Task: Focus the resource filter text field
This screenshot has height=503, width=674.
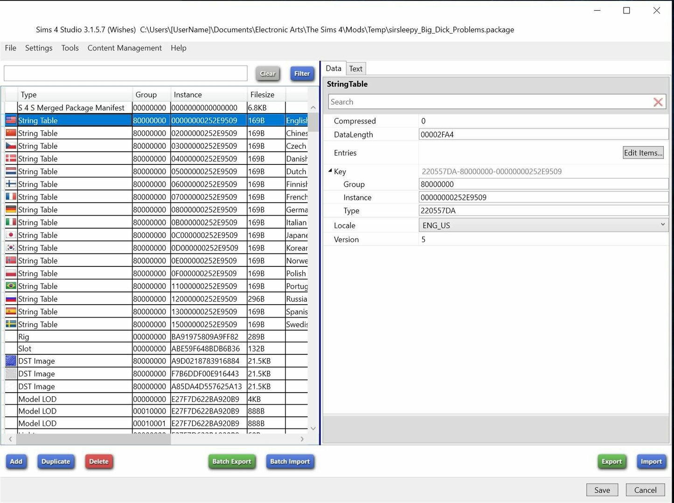Action: click(125, 73)
